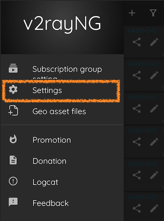Edit the first KABENEKO server
Screen dimensions: 164x221
154,42
